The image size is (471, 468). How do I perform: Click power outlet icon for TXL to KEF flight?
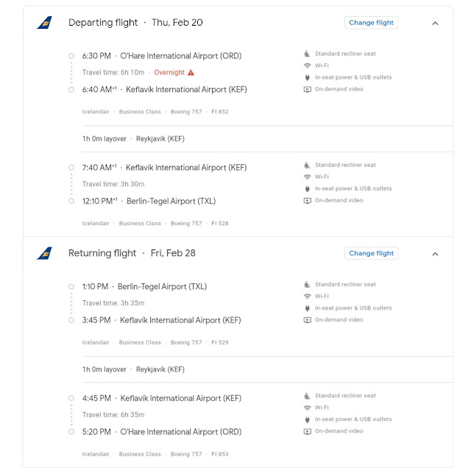(308, 308)
